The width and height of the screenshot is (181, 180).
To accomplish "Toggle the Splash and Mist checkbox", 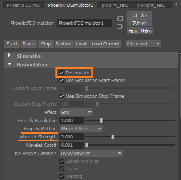I will pos(62,161).
